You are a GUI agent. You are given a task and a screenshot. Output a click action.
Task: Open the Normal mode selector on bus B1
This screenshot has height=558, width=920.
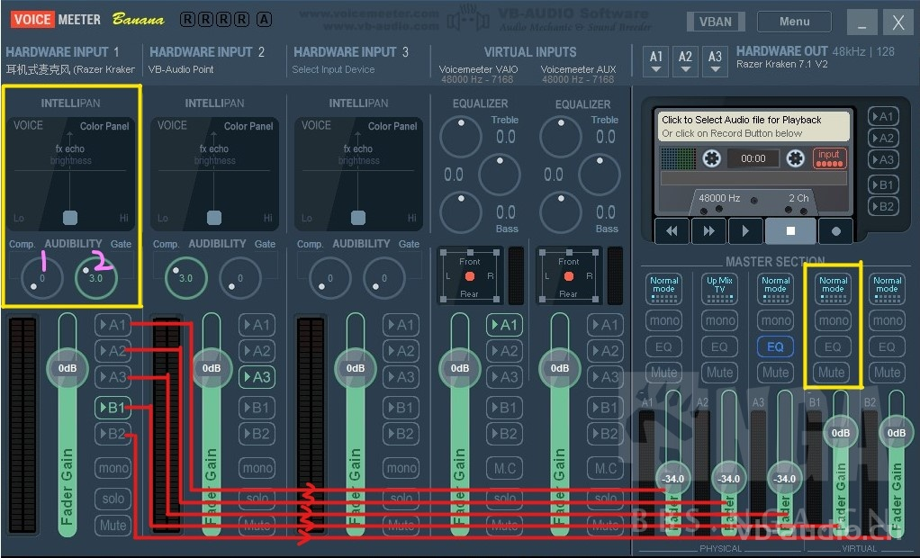pos(833,288)
